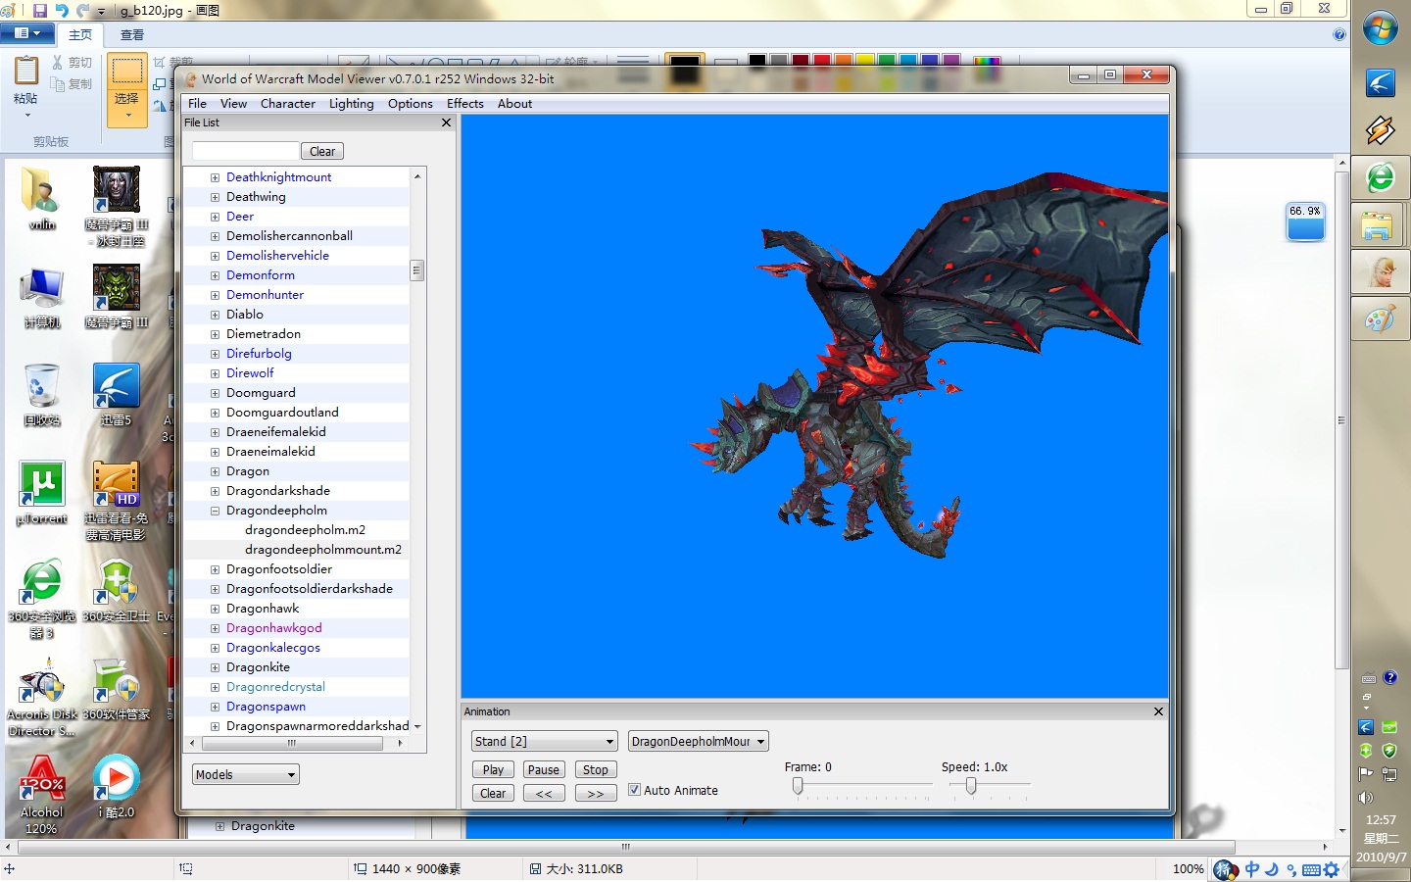Click the volume speaker tray icon
This screenshot has width=1411, height=882.
click(1366, 798)
